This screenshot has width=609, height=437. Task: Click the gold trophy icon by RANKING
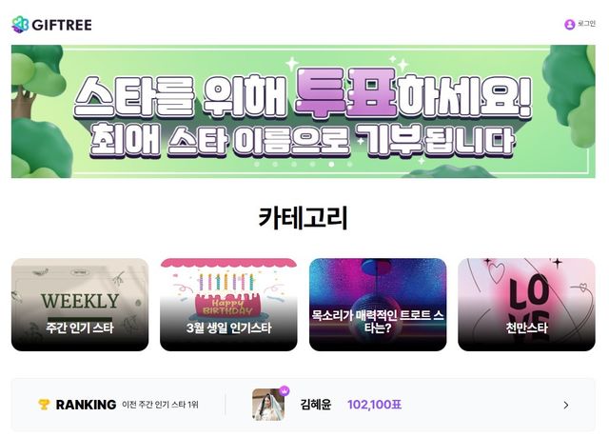click(44, 405)
